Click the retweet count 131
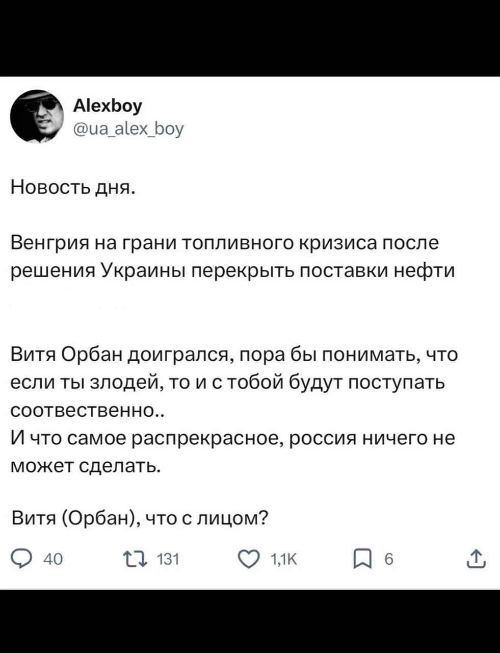The image size is (500, 653). point(168,560)
